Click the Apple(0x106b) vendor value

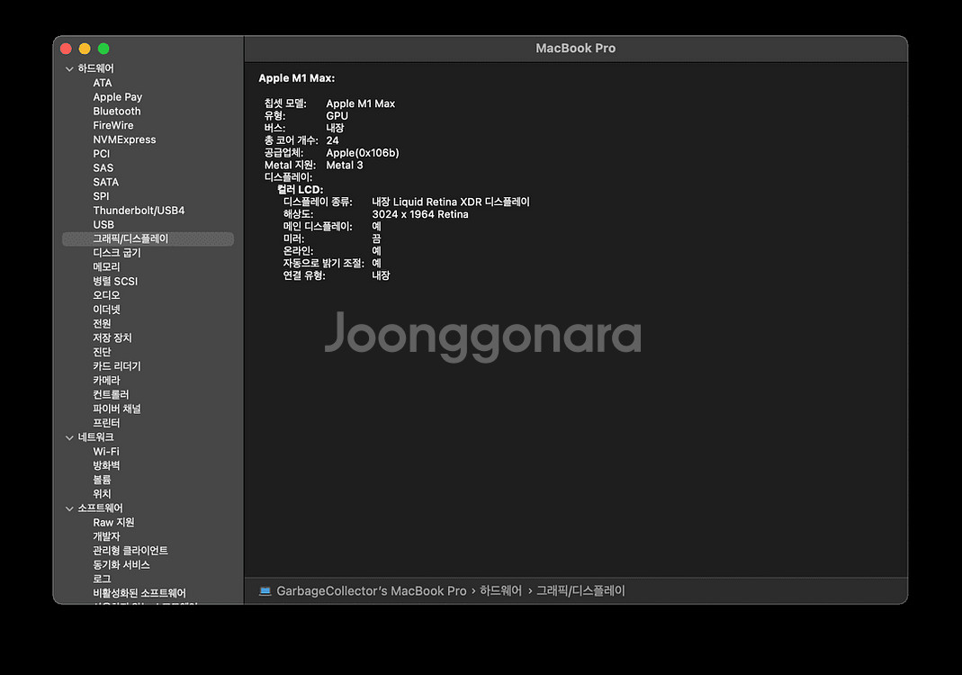point(363,153)
